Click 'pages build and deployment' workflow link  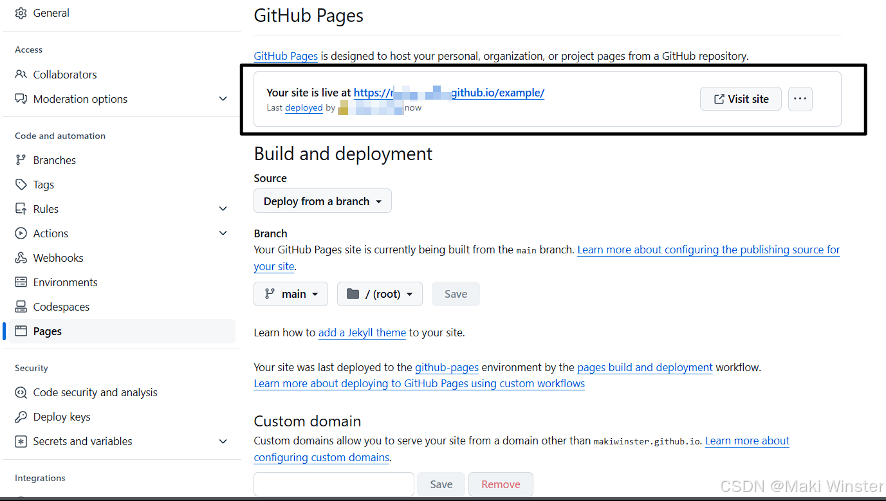(645, 367)
